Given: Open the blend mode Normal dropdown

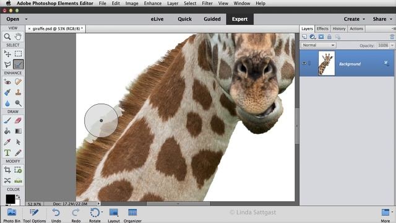Looking at the screenshot, I should [x=318, y=45].
